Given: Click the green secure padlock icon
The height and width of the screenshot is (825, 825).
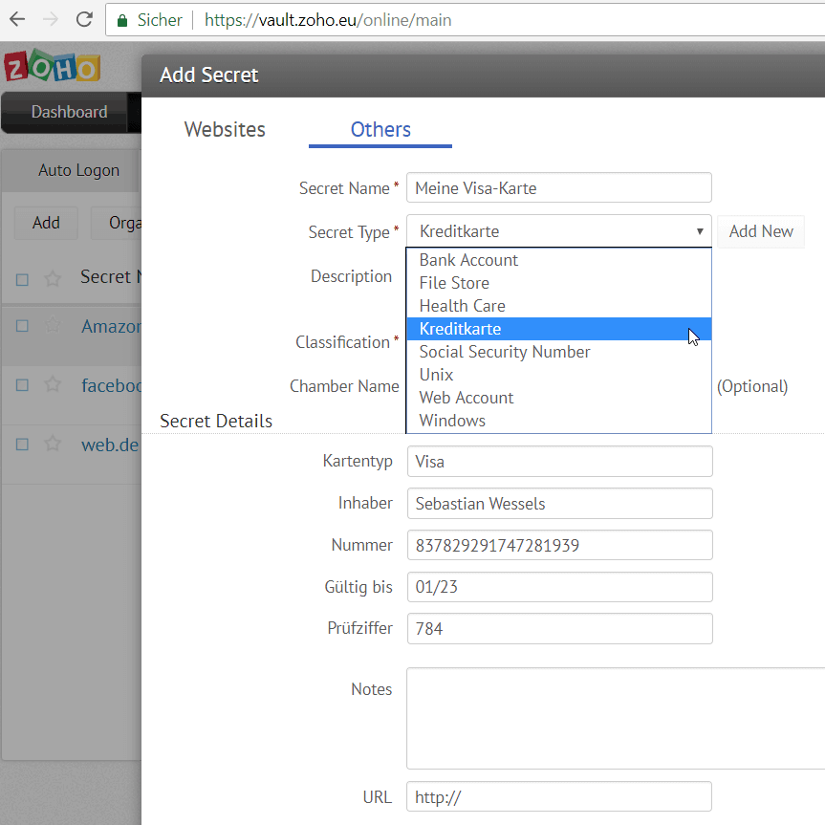Looking at the screenshot, I should [122, 20].
